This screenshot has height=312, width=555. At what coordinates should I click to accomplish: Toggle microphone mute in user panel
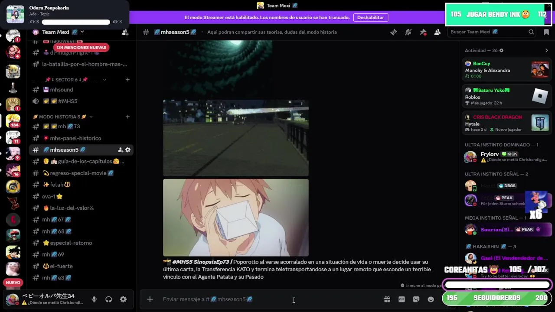tap(94, 299)
